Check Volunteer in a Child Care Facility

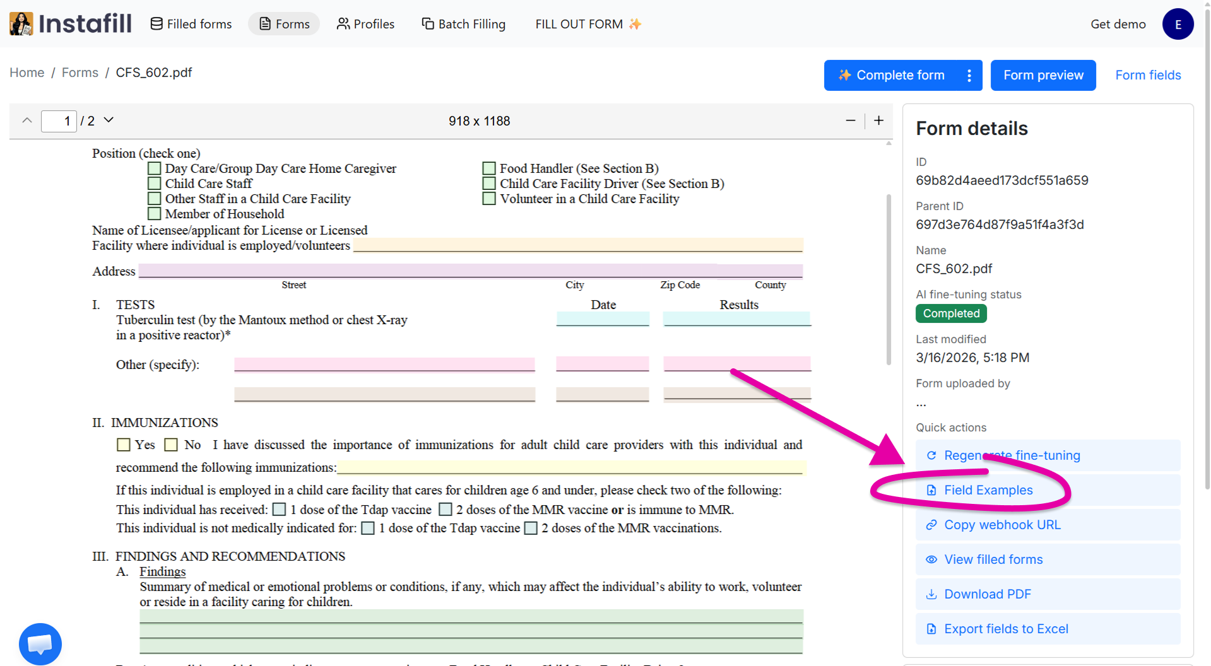488,199
